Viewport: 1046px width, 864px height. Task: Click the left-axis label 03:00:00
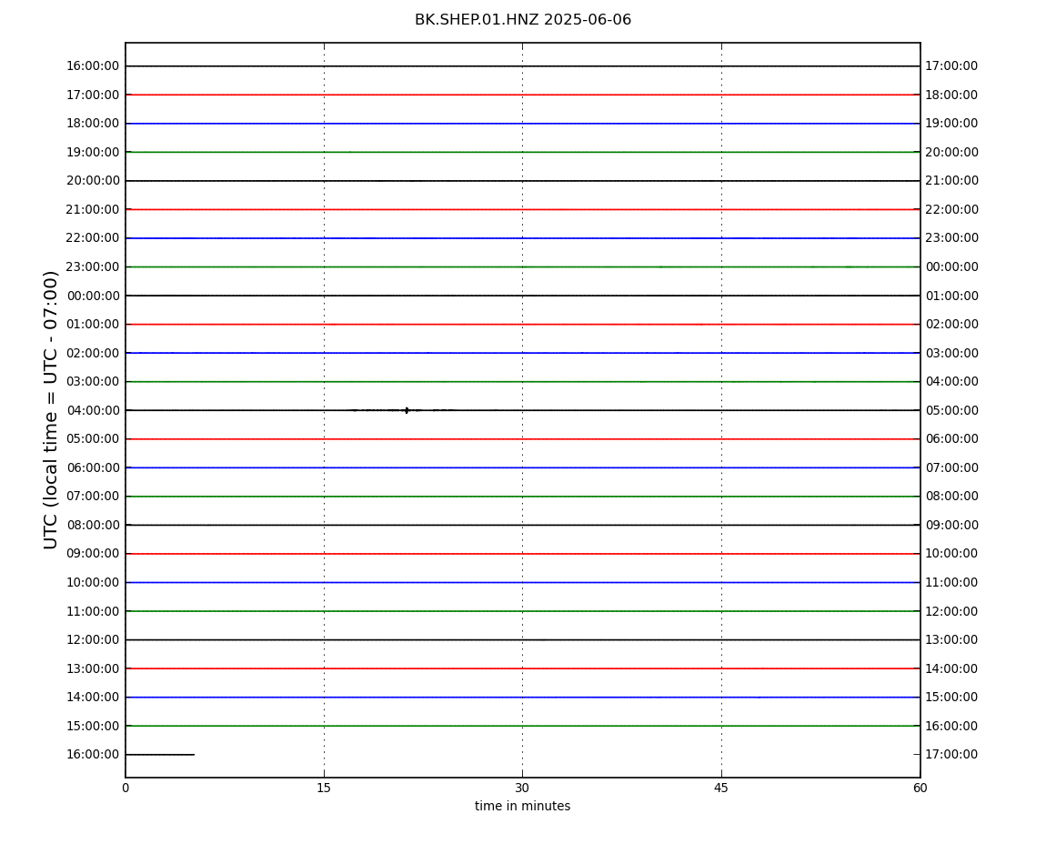93,382
